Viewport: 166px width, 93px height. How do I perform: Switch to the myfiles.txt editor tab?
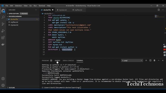[78, 10]
